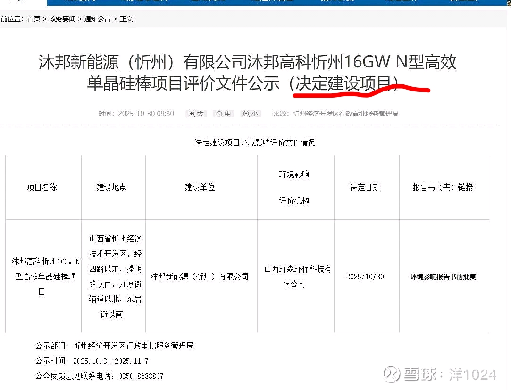
Task: Click project name cell 沐邦高科忻州16GW N型高效单晶硅棒项目
Action: pyautogui.click(x=44, y=276)
